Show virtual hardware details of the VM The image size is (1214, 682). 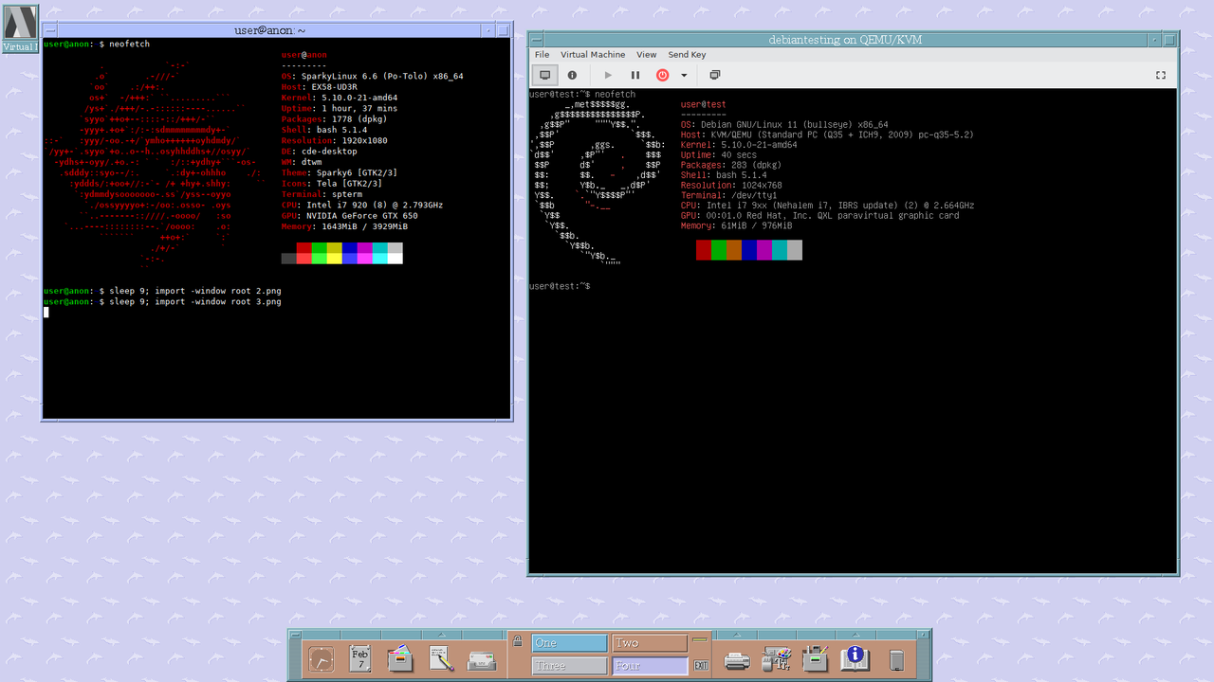coord(572,75)
